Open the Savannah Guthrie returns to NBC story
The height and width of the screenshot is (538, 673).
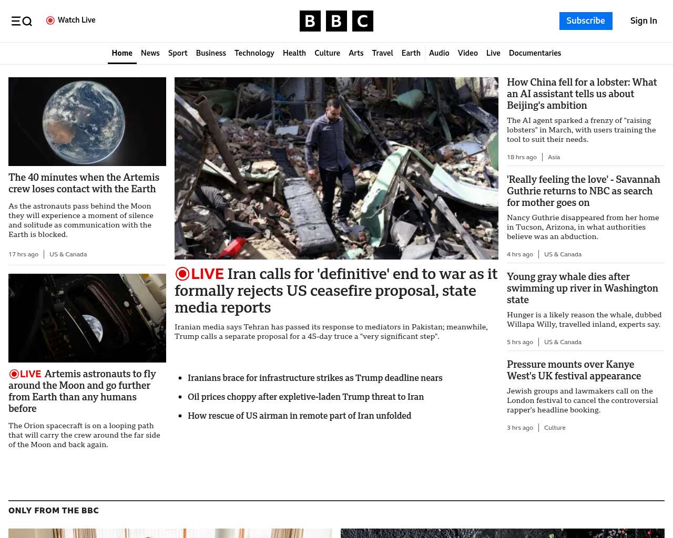tap(583, 191)
